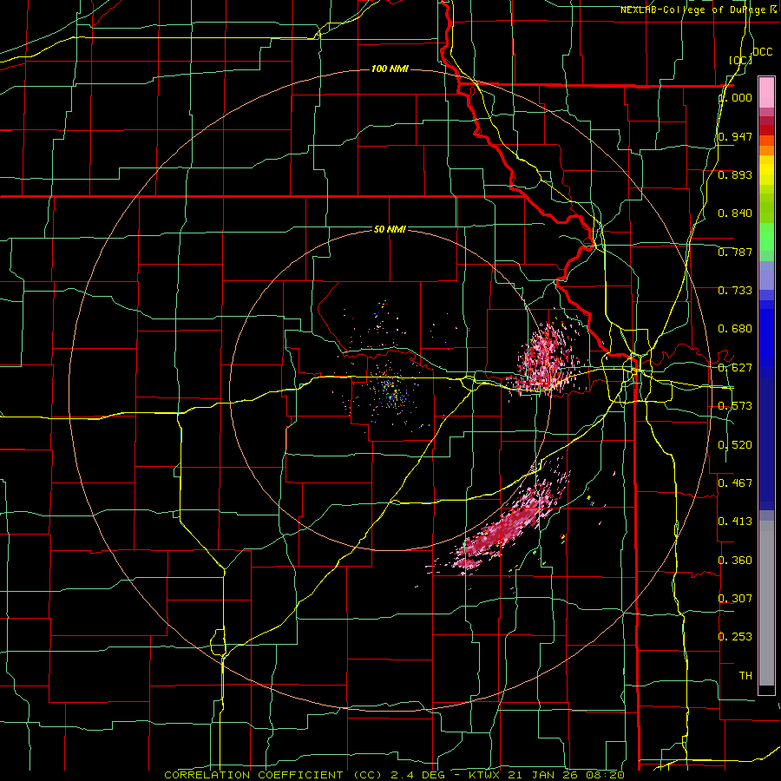Click the 0.627 legend value

[735, 368]
